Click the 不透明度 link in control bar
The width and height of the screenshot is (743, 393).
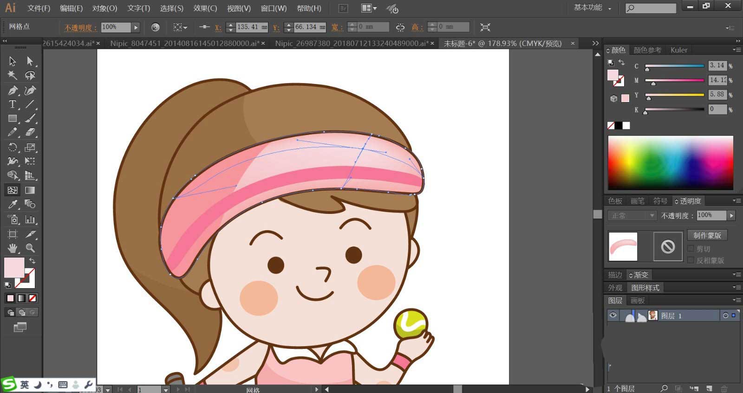80,27
